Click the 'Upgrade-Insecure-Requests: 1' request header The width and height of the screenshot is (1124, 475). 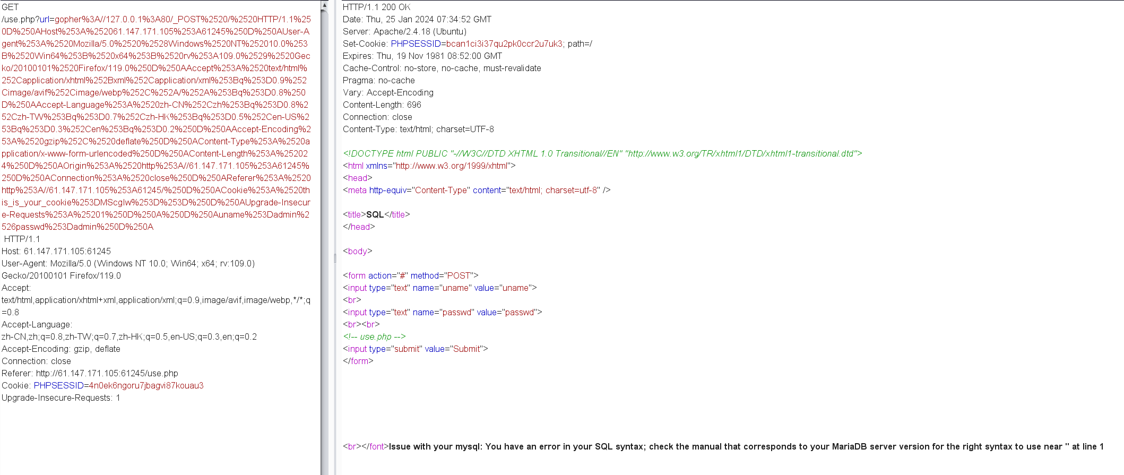pos(61,398)
